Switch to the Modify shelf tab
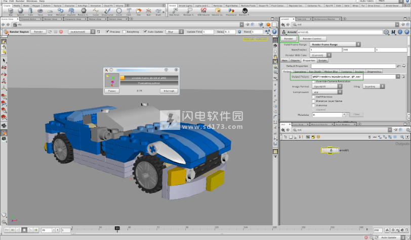Viewport: 411px width, 240px height. click(17, 6)
